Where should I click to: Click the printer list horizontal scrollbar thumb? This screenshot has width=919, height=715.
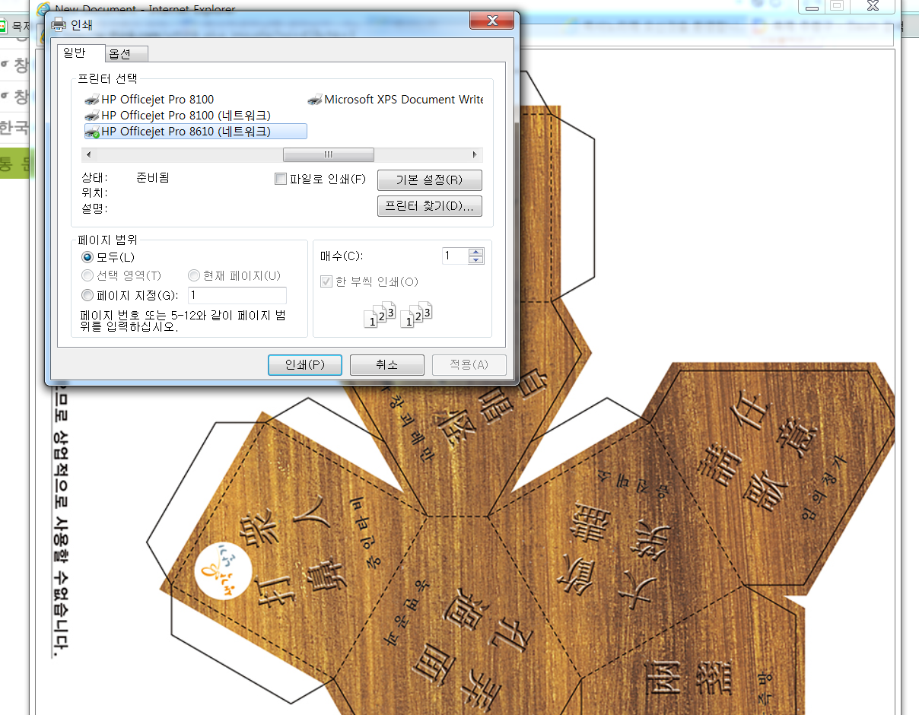tap(328, 154)
